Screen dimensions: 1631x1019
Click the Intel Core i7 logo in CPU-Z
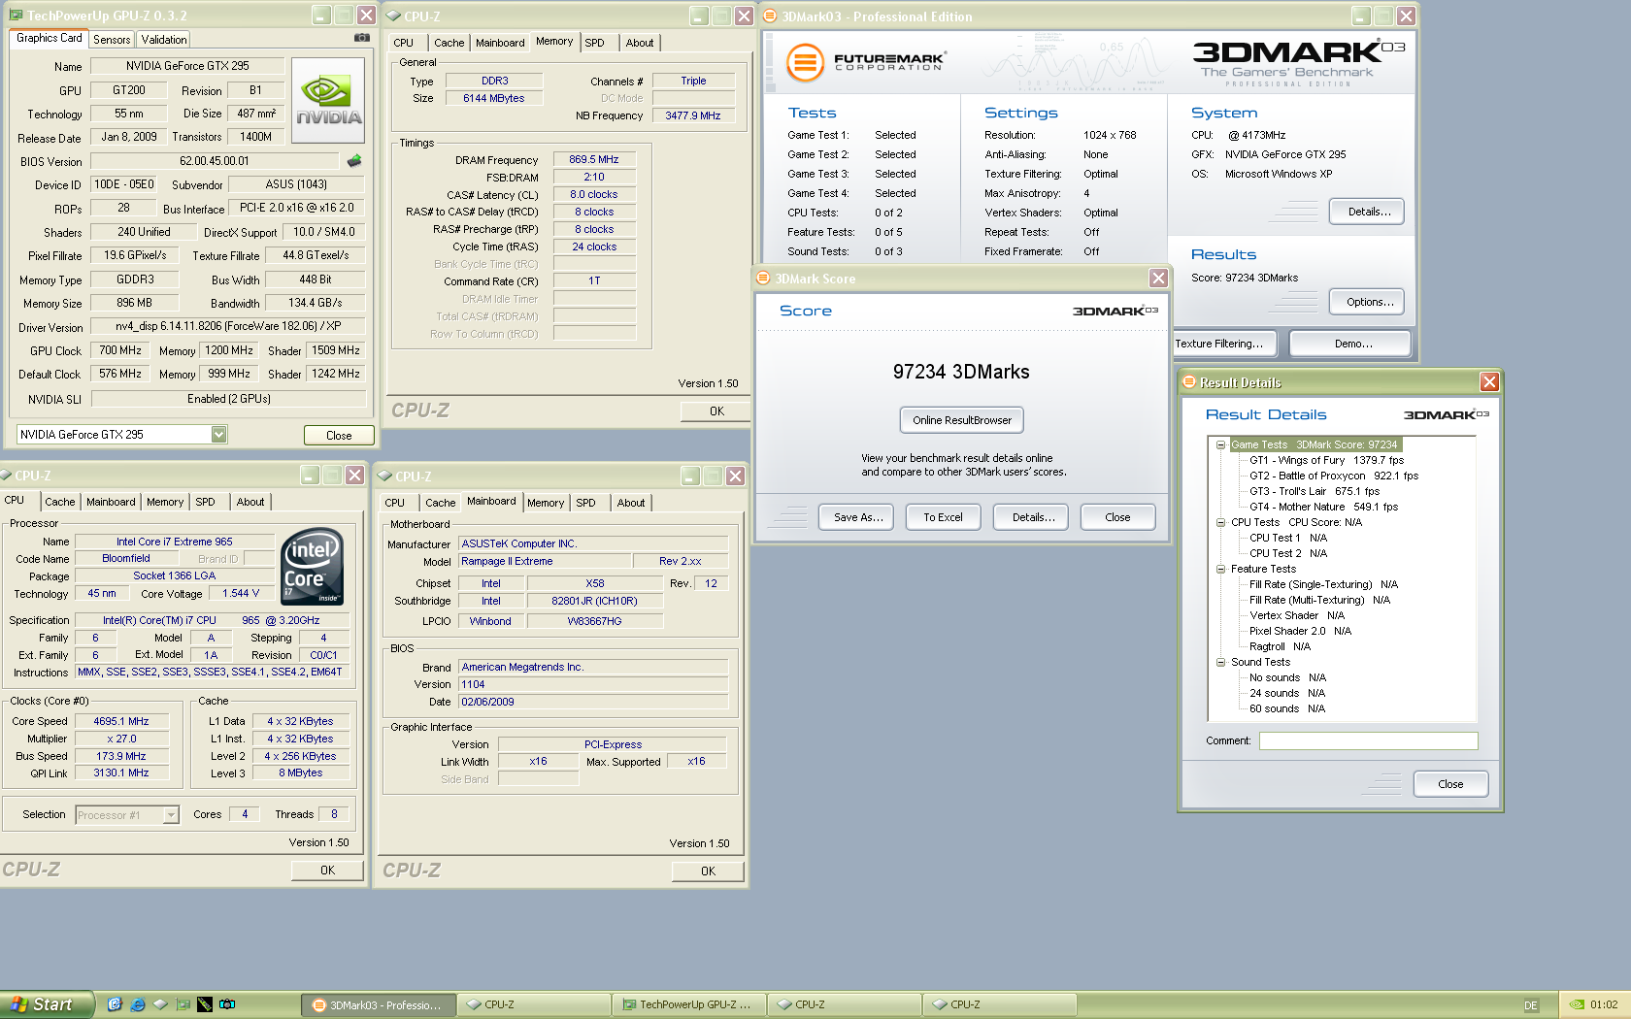tap(312, 567)
